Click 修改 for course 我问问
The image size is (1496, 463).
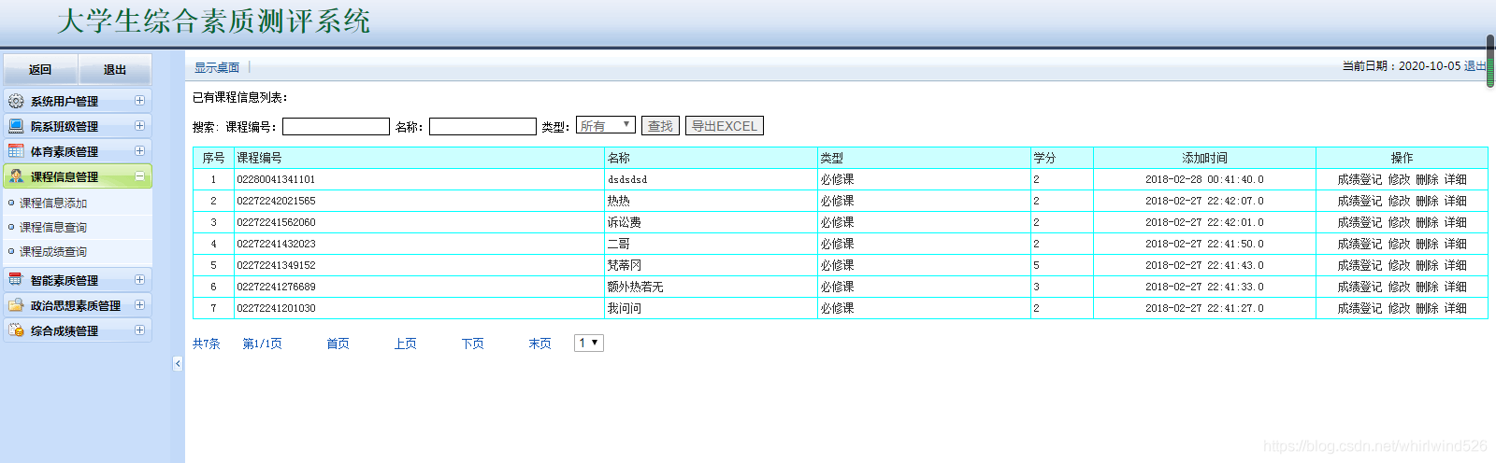point(1399,308)
